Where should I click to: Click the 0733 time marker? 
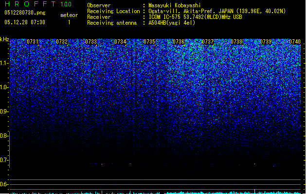click(x=91, y=42)
